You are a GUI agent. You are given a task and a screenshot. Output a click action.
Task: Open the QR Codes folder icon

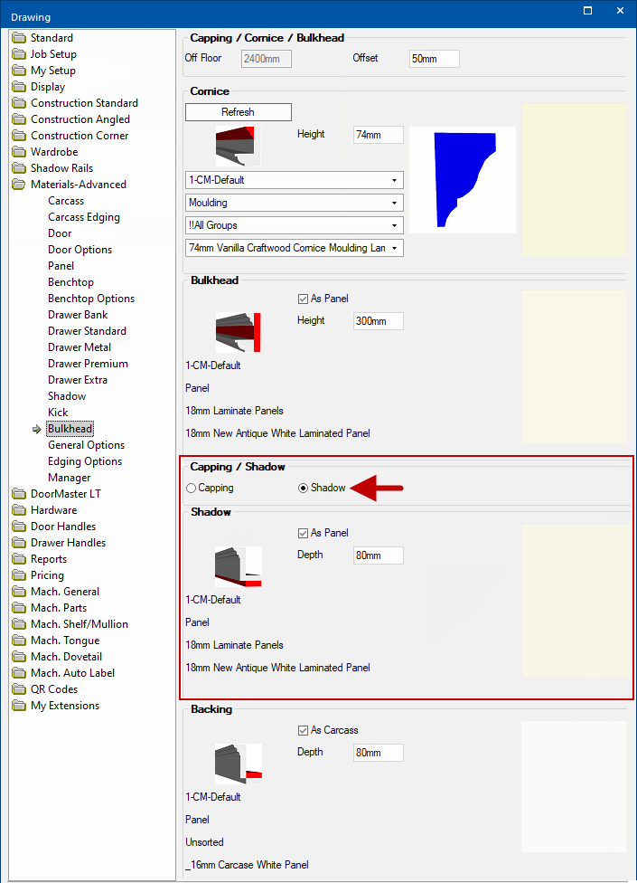pyautogui.click(x=19, y=689)
